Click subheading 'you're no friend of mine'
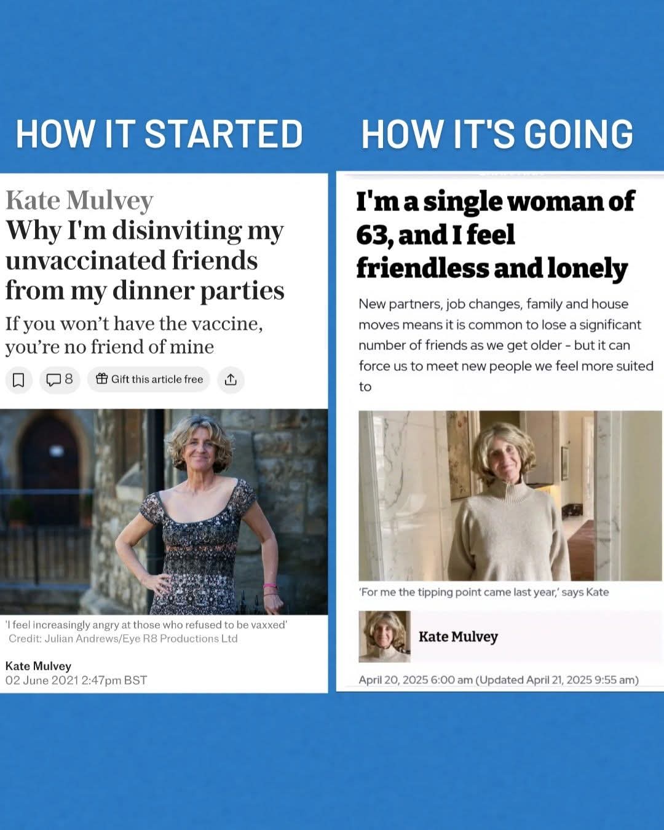The width and height of the screenshot is (664, 830). (x=109, y=347)
